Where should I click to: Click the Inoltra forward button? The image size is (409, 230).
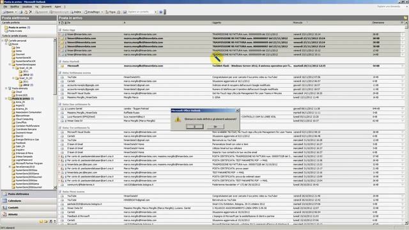point(75,12)
